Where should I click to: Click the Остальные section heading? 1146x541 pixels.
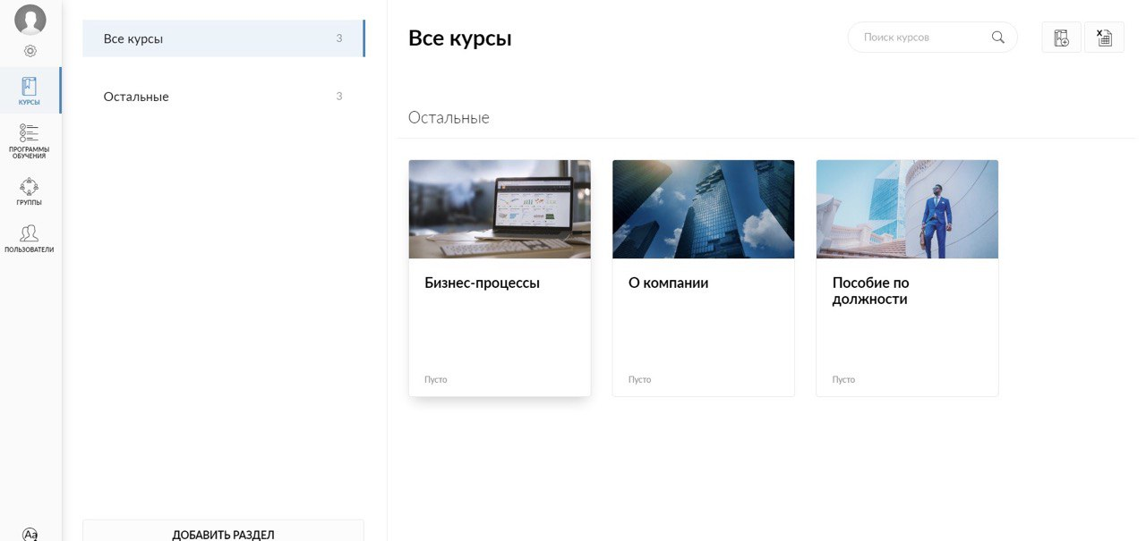tap(449, 118)
